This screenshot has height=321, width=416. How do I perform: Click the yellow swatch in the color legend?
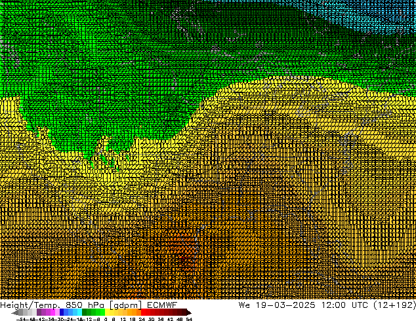coord(108,312)
